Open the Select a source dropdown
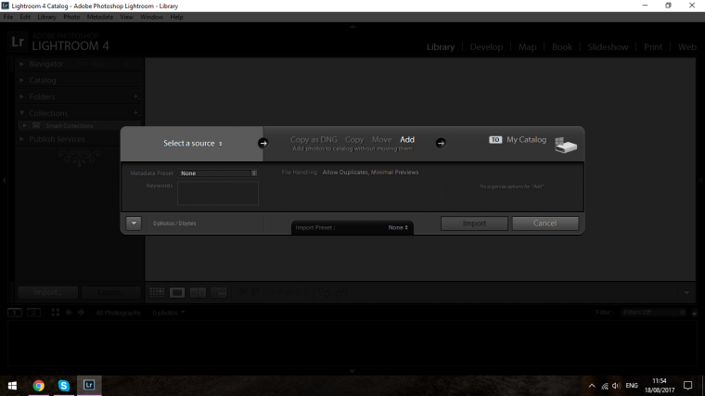 193,144
